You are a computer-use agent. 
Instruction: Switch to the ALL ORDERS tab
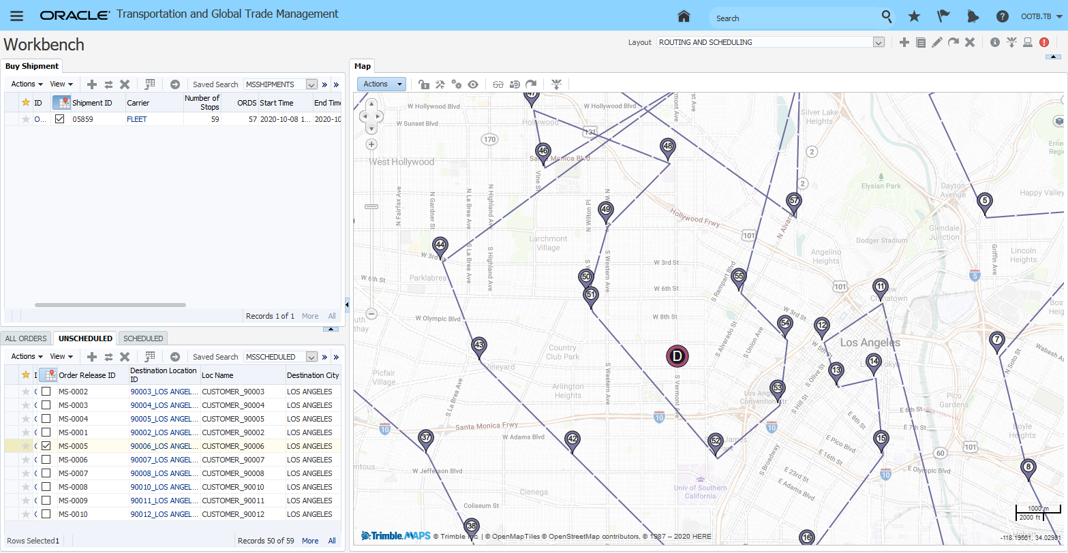click(27, 338)
